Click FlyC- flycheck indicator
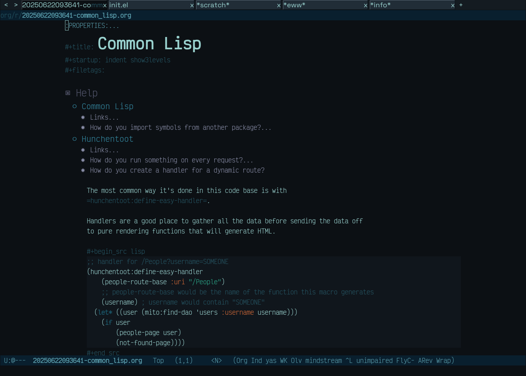526x376 pixels. [x=405, y=361]
